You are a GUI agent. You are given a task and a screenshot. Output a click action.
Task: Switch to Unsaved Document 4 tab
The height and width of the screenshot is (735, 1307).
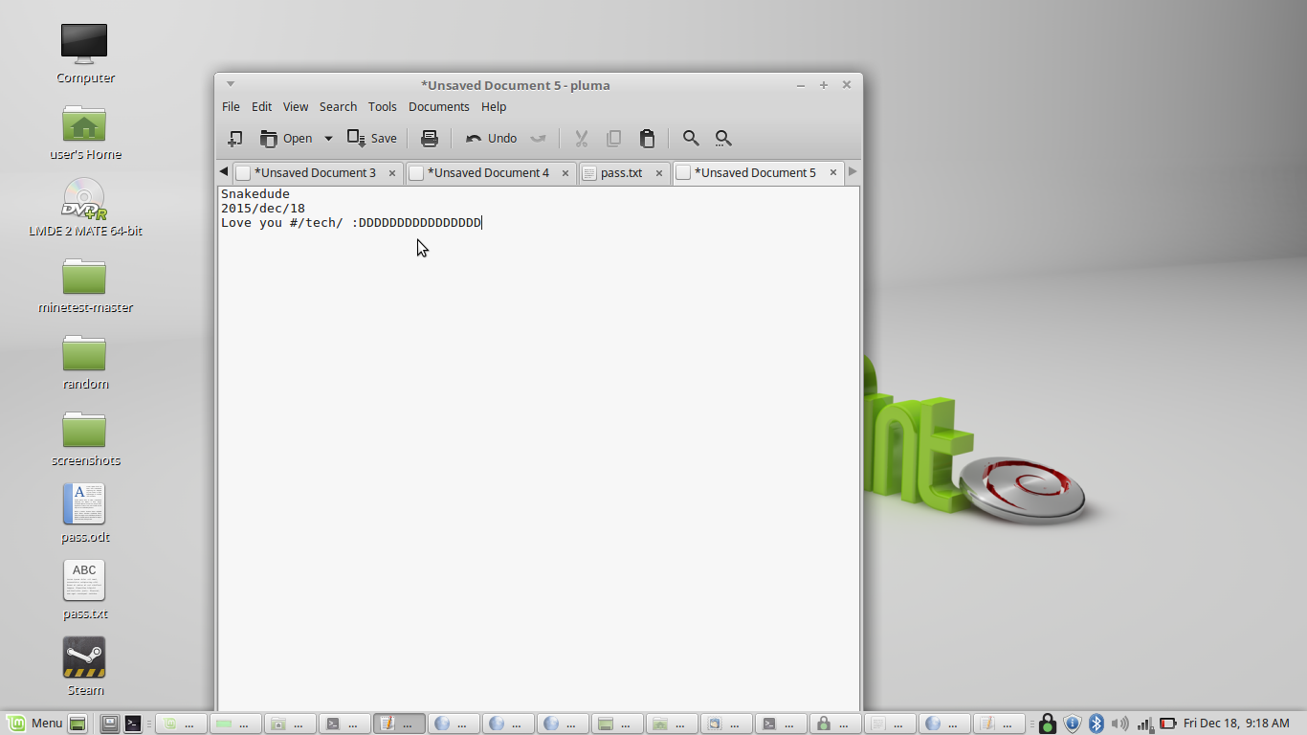pos(490,173)
